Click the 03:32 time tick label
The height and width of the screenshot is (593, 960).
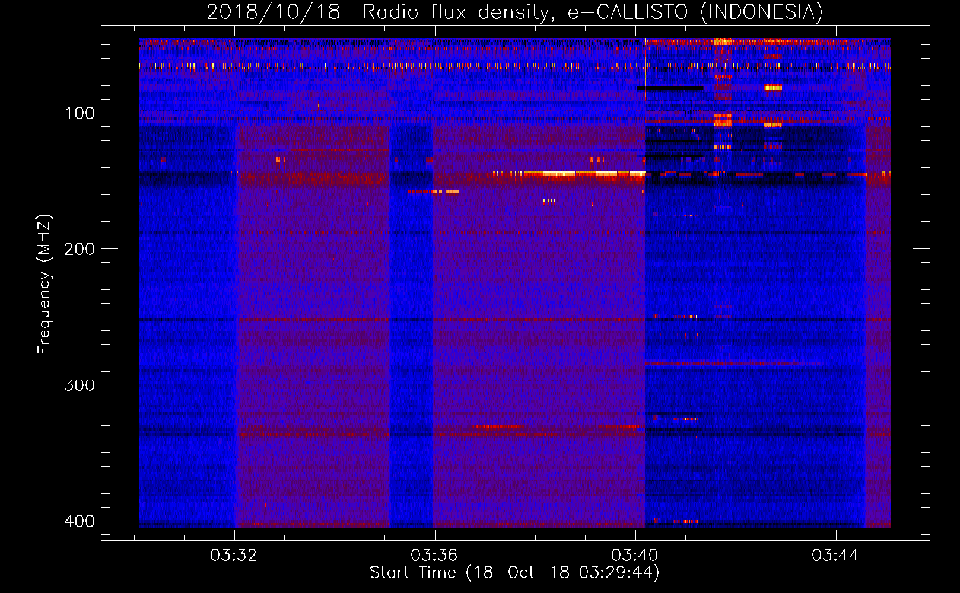[234, 555]
